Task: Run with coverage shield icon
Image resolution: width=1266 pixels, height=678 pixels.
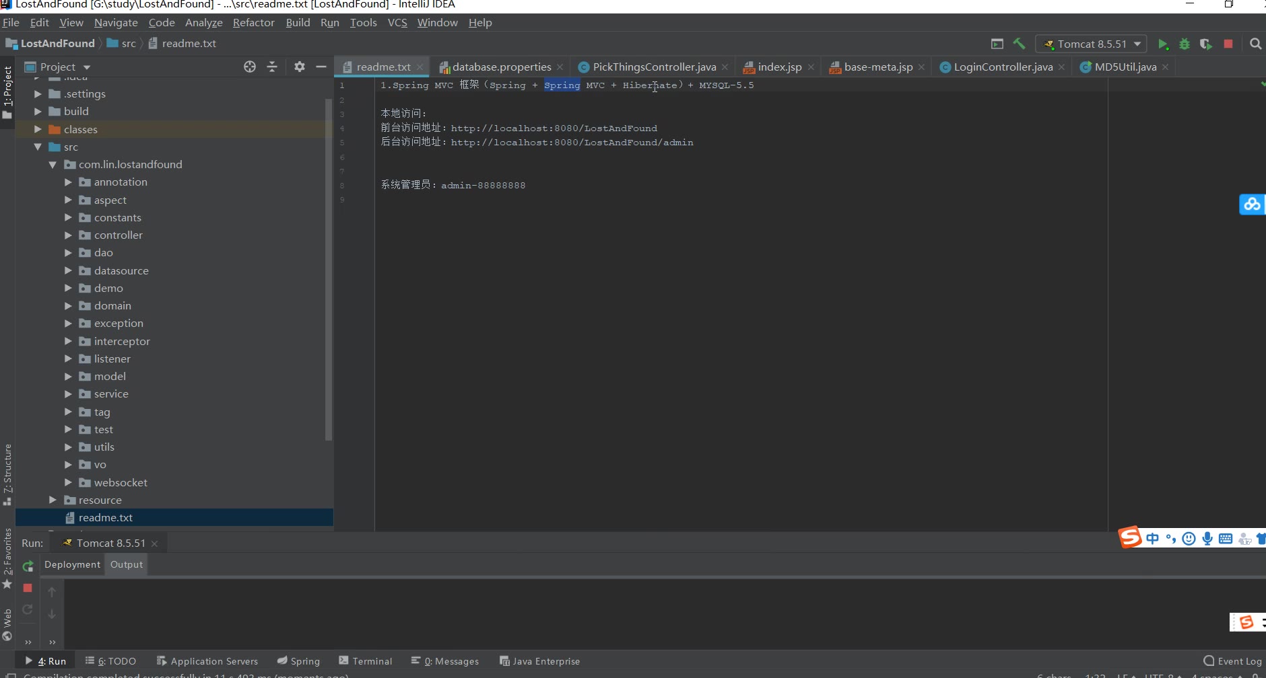Action: click(x=1206, y=44)
